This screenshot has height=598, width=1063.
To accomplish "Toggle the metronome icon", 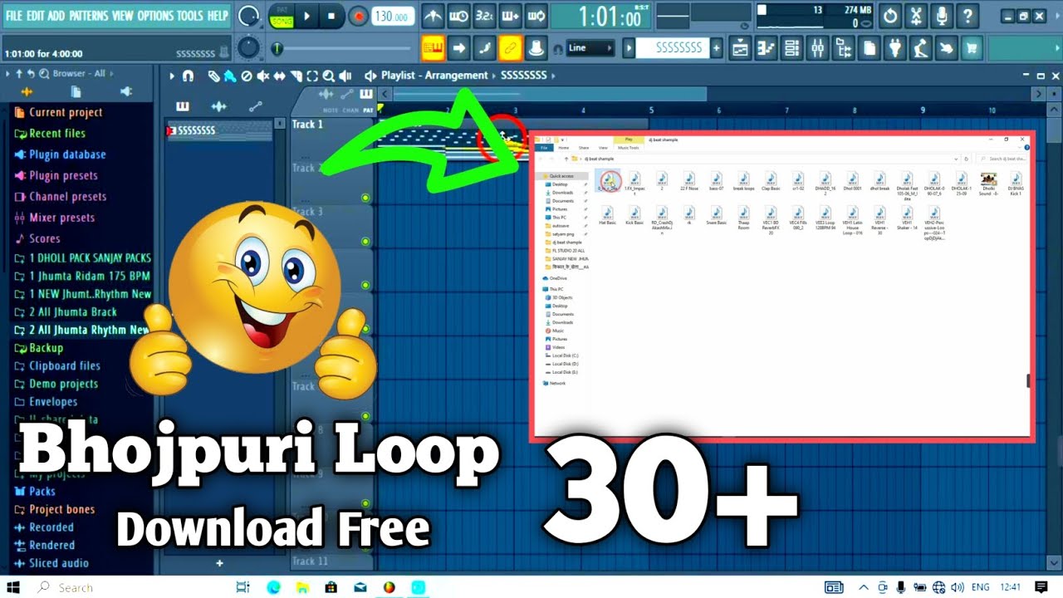I will coord(433,16).
